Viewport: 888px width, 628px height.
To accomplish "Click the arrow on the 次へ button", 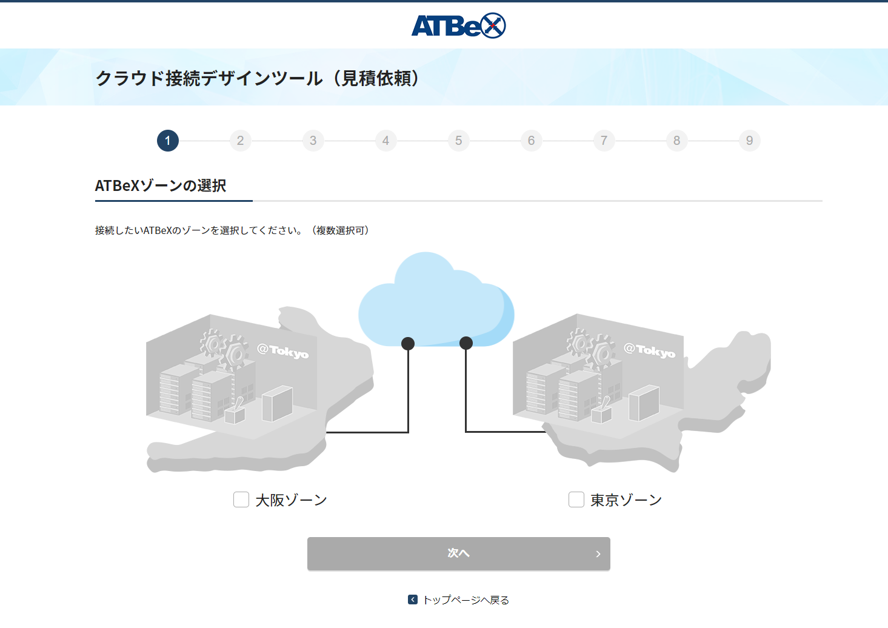I will [598, 553].
